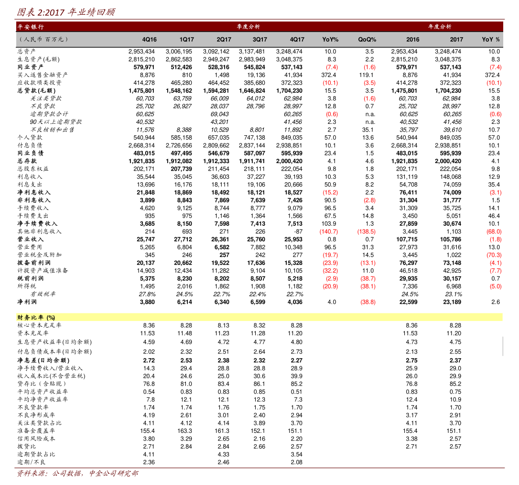Click the 季度分析 header label

point(248,27)
